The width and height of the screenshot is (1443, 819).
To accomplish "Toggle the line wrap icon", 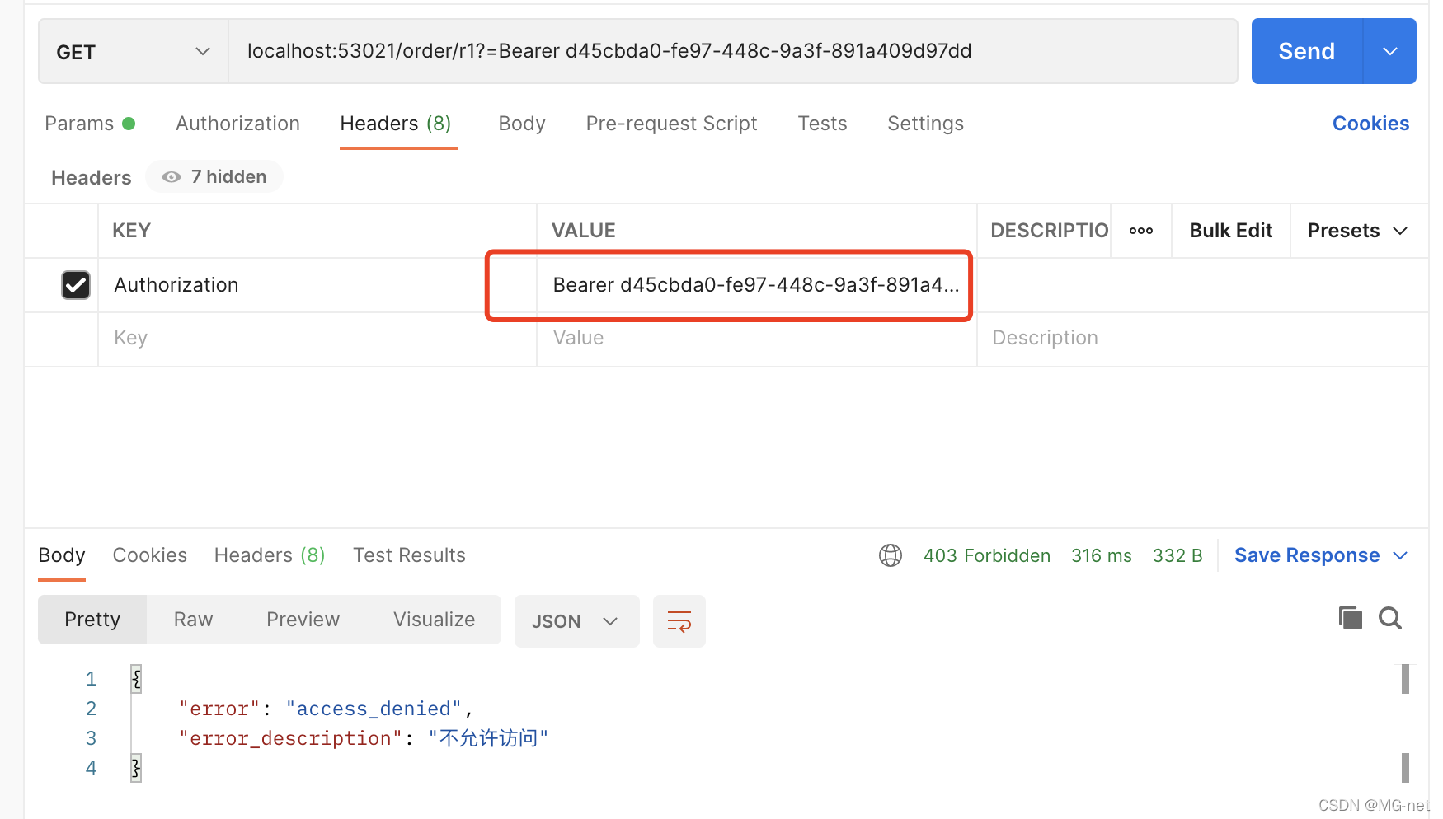I will (x=679, y=621).
